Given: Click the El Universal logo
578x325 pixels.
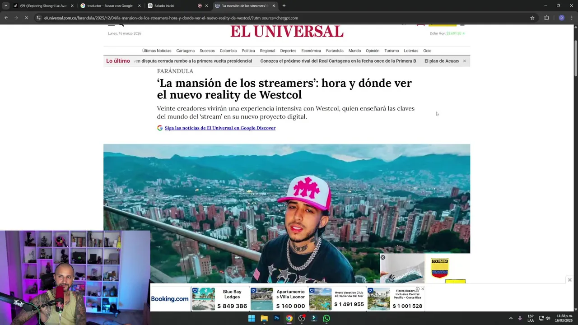Looking at the screenshot, I should 287,31.
